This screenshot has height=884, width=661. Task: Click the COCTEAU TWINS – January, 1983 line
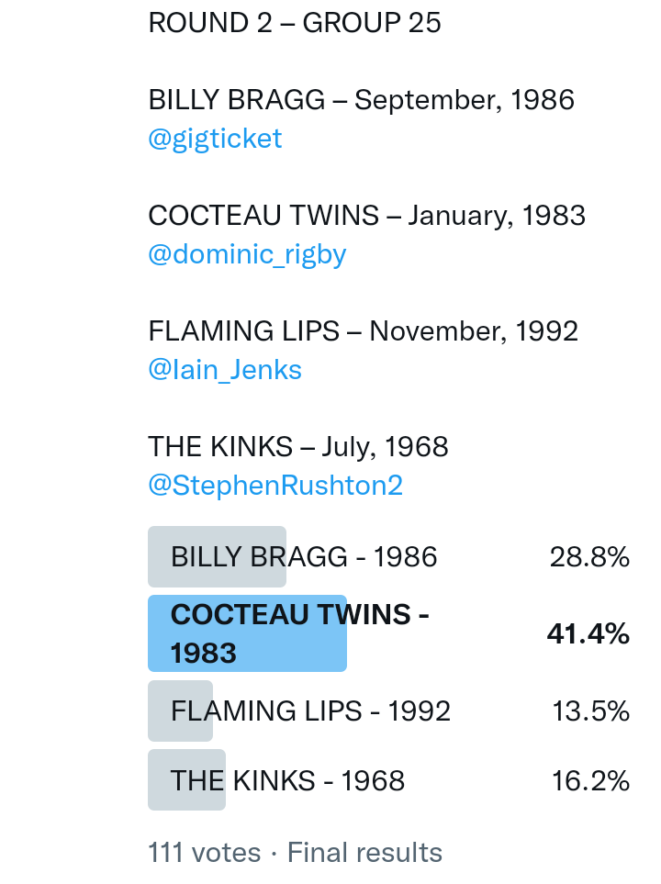366,216
